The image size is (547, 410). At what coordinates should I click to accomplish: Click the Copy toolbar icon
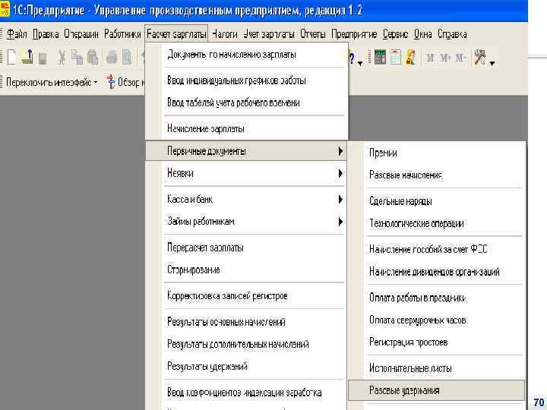77,58
